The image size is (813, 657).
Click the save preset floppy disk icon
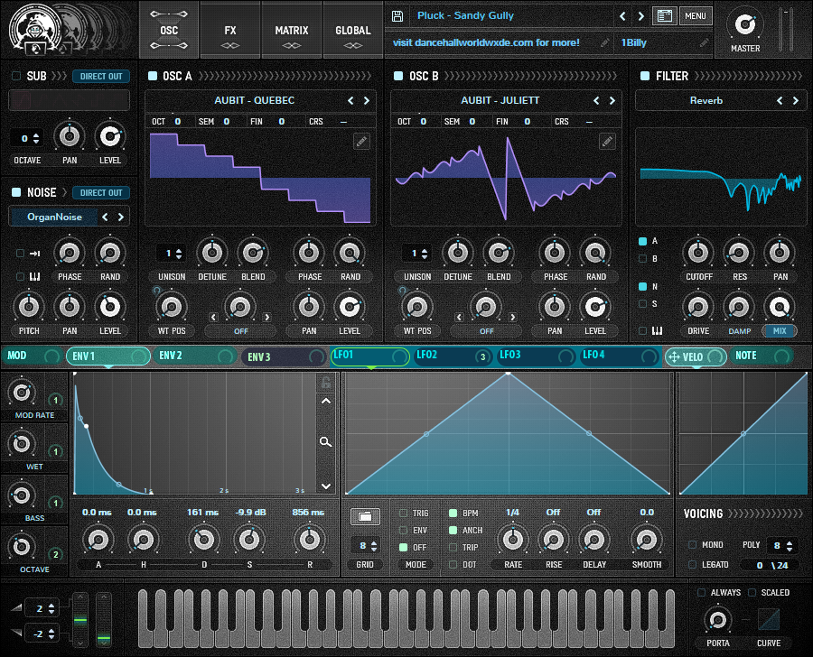[x=397, y=16]
